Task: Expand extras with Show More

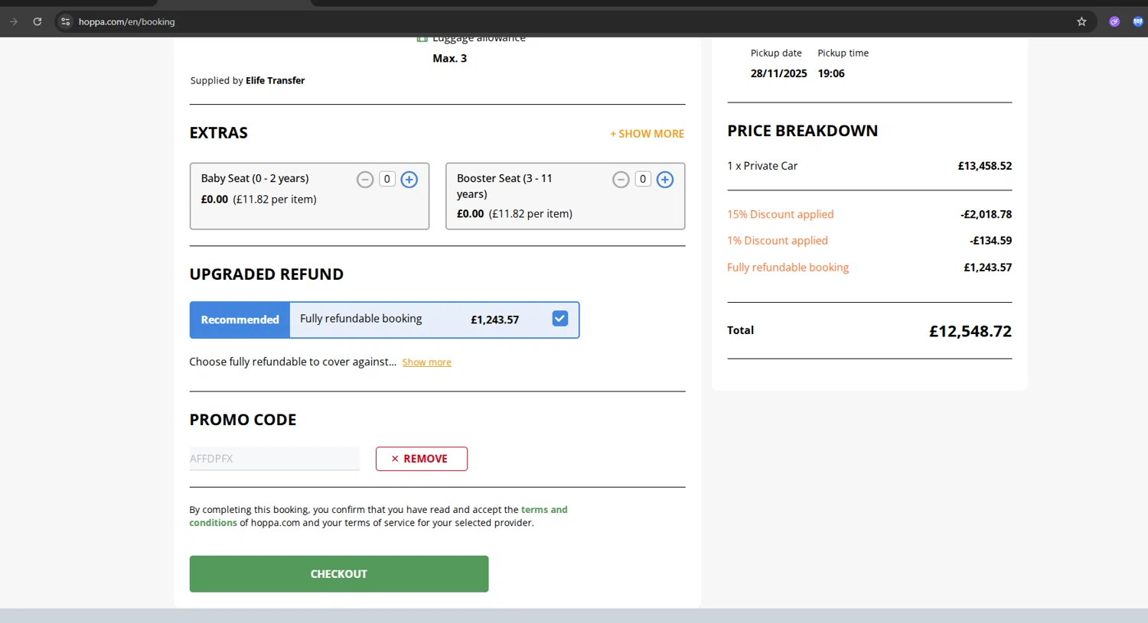Action: 647,134
